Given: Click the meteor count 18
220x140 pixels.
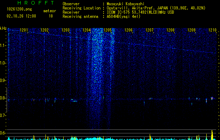Looking at the screenshot, I should pos(51,16).
